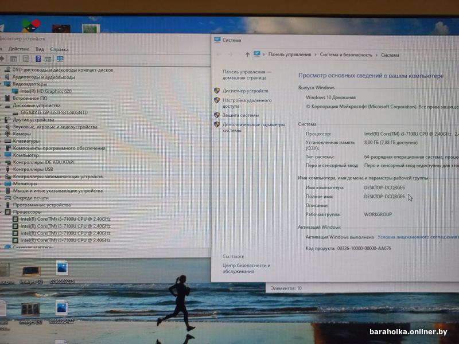Click the Up arrow in the Система window
Viewport: 459px width, 344px height.
click(247, 54)
